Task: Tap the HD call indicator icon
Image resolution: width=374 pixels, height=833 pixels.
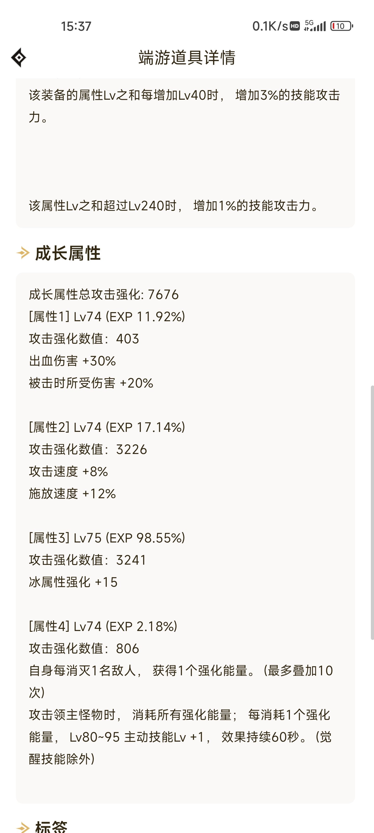Action: click(295, 26)
